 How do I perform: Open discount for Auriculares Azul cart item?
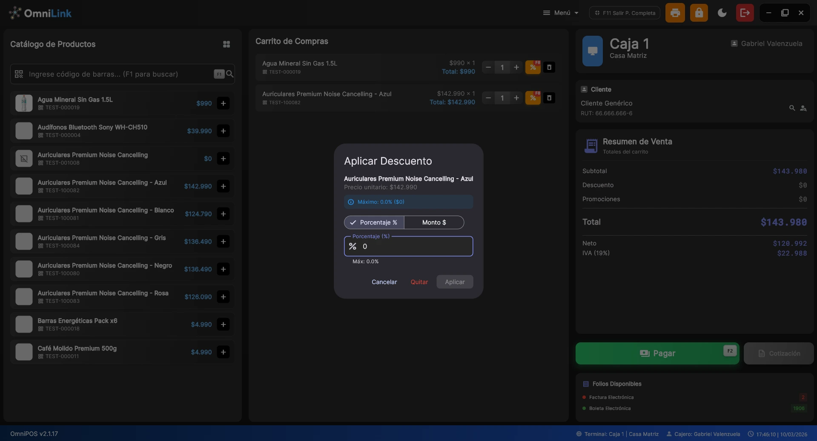pyautogui.click(x=533, y=98)
